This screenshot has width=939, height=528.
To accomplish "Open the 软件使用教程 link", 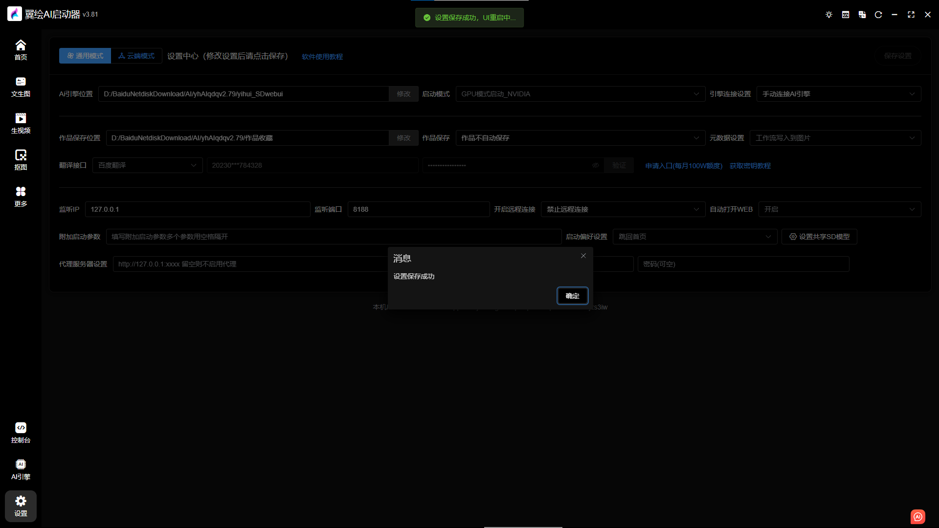I will tap(322, 57).
